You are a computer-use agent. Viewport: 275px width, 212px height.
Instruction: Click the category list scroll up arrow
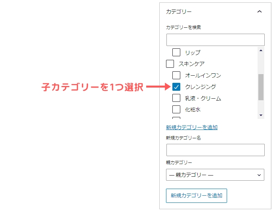tap(261, 50)
